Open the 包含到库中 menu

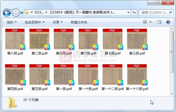coord(35,22)
